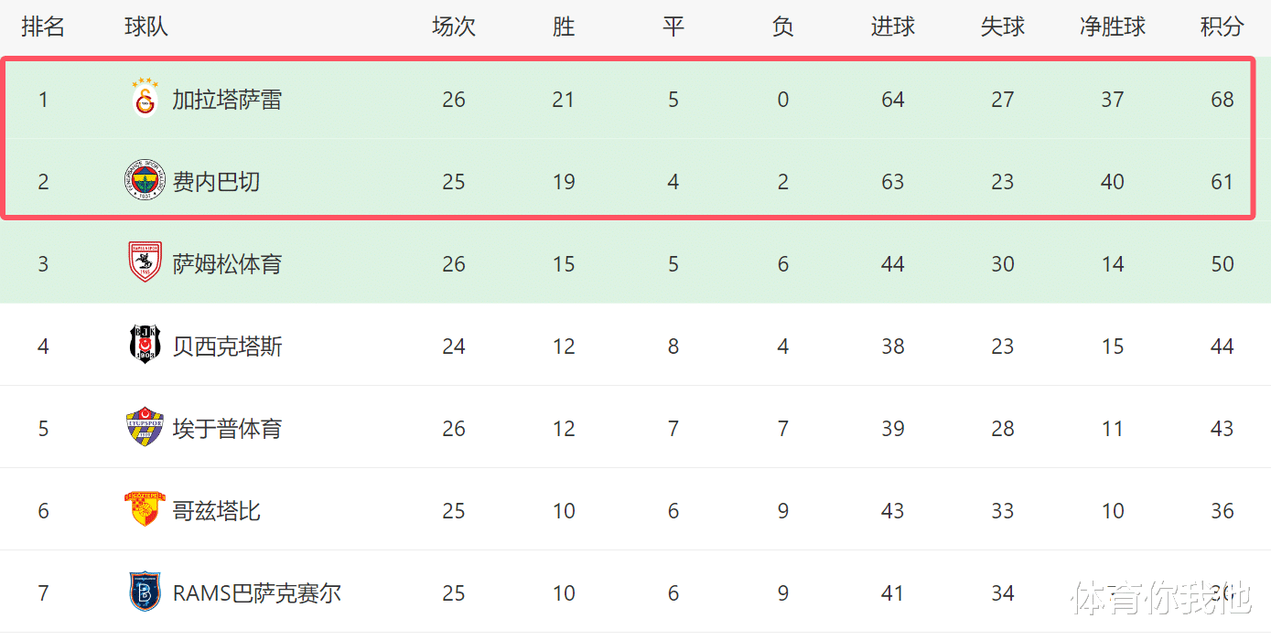Click the 球队 column header
The image size is (1271, 640).
point(146,27)
